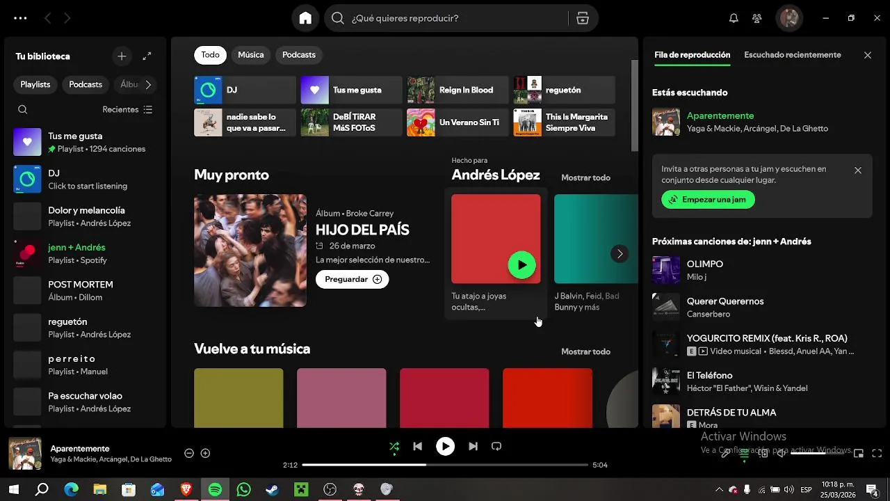This screenshot has width=890, height=501.
Task: Select the Podcasts filter chip in main view
Action: (299, 55)
